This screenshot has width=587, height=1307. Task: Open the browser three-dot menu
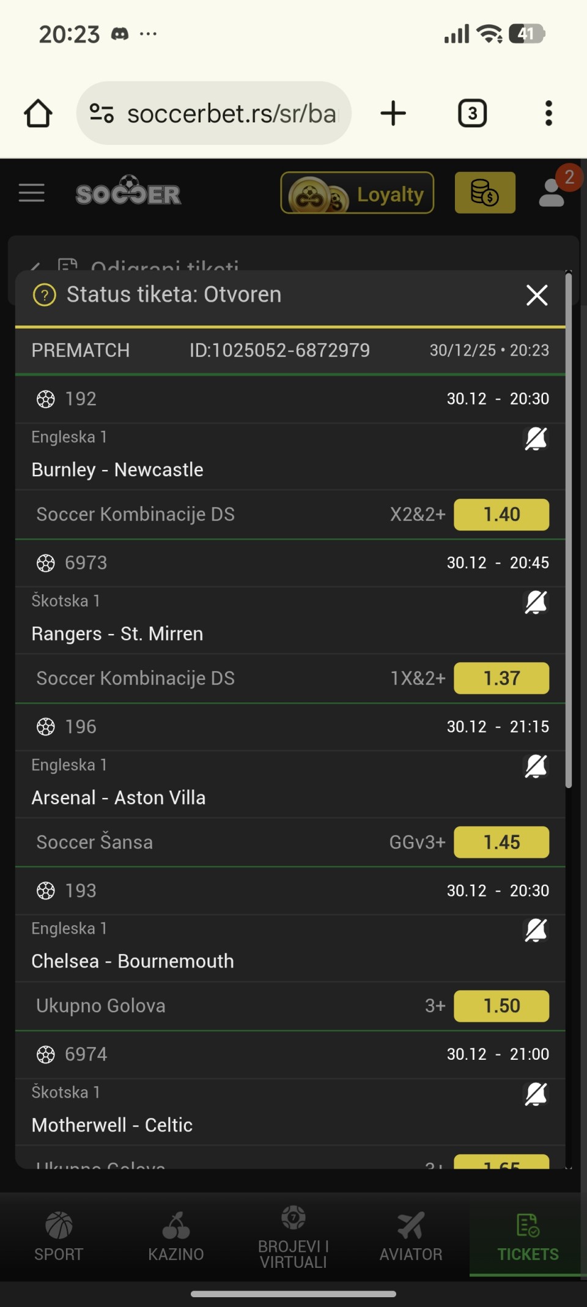coord(548,113)
